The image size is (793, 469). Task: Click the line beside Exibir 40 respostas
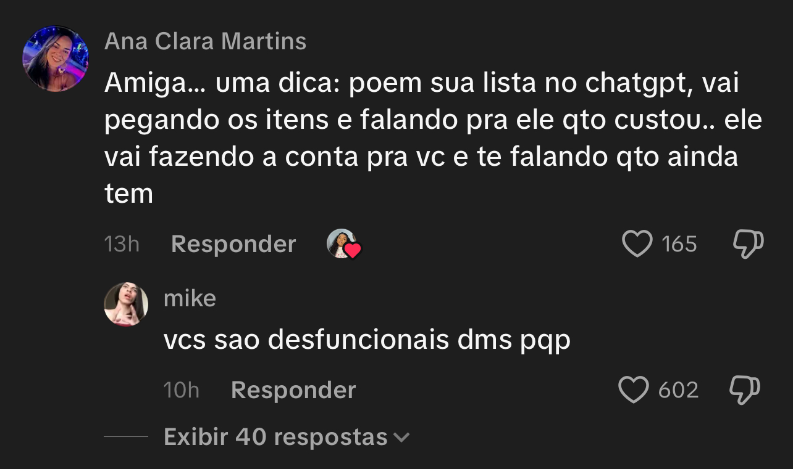pyautogui.click(x=126, y=437)
